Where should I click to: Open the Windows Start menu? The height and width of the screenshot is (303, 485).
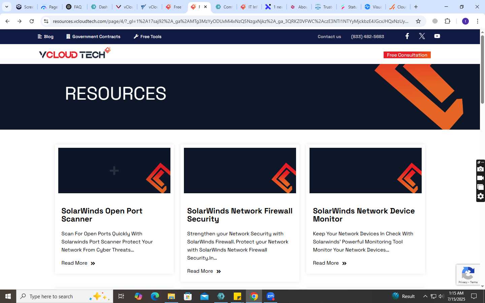[8, 296]
